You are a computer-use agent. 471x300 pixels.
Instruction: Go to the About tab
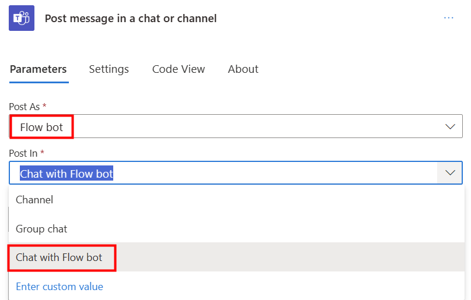[243, 69]
